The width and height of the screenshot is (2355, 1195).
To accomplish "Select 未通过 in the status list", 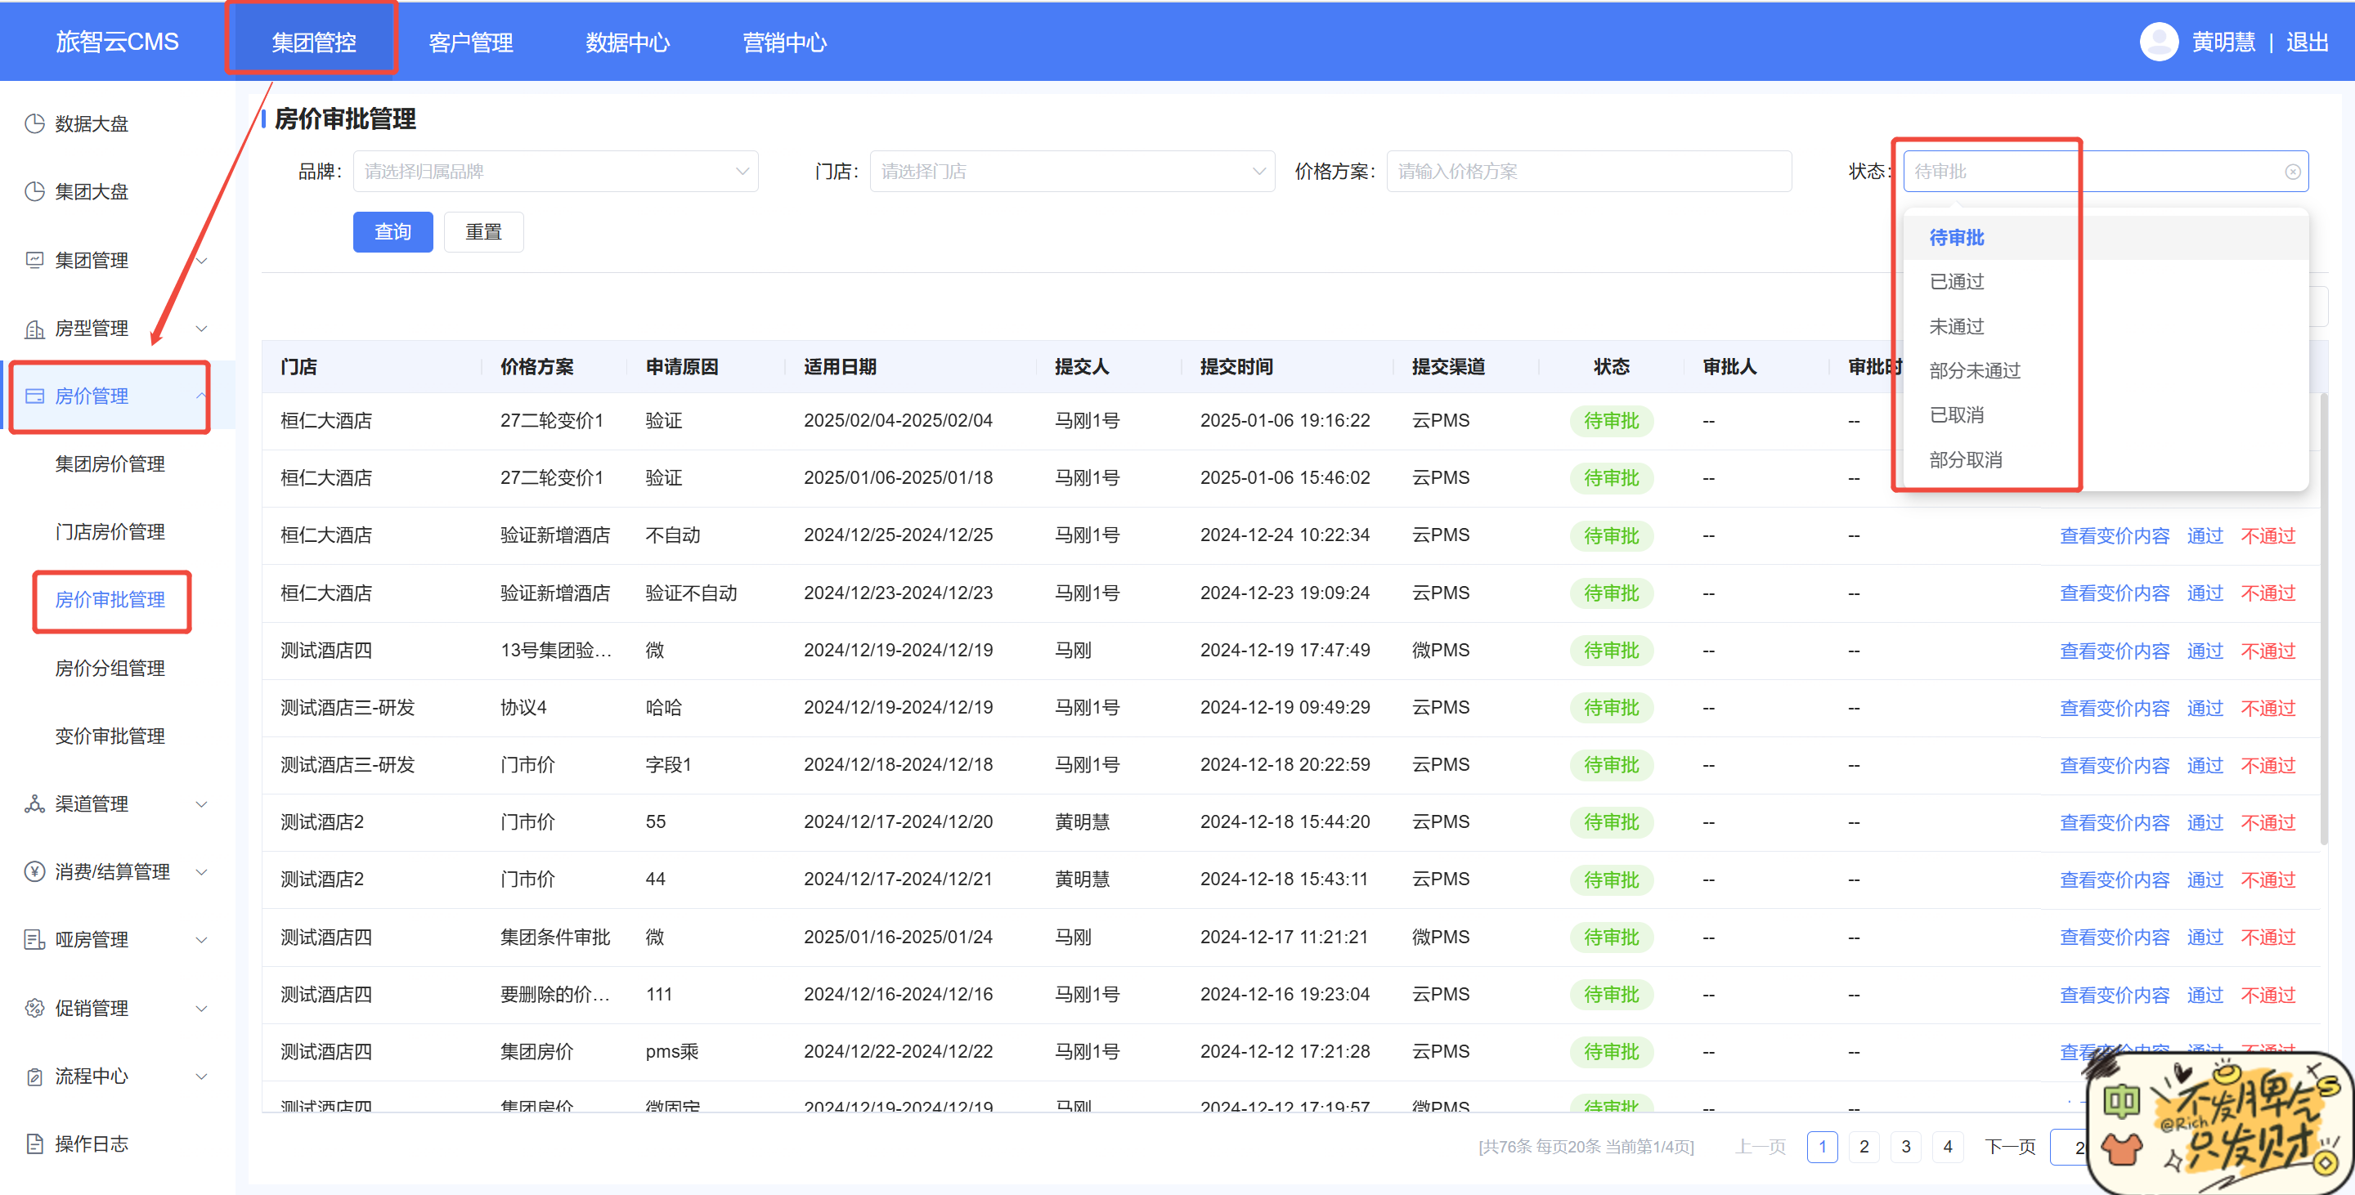I will point(2106,326).
